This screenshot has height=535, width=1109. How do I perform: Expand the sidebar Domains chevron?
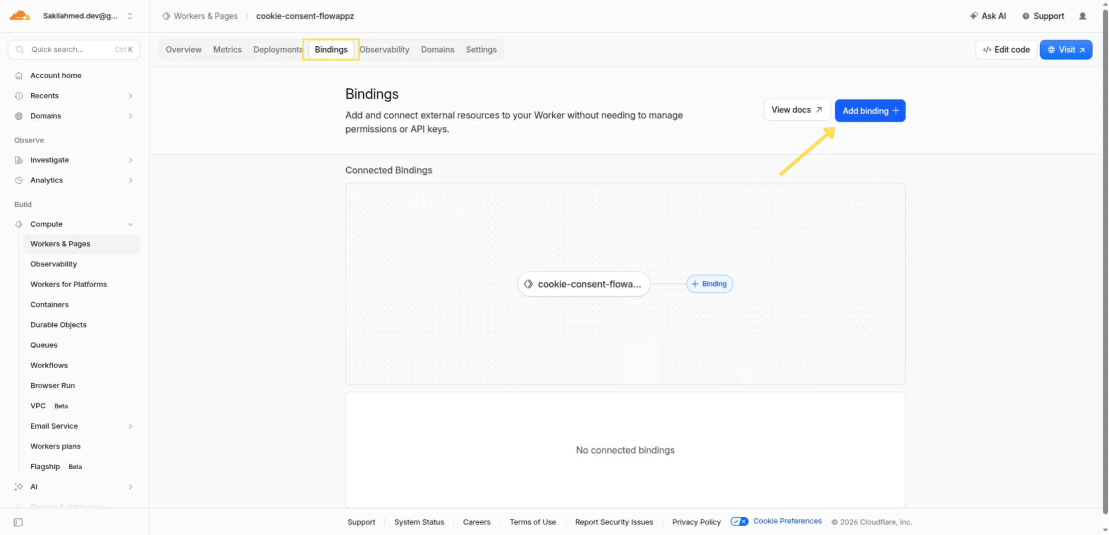tap(130, 116)
